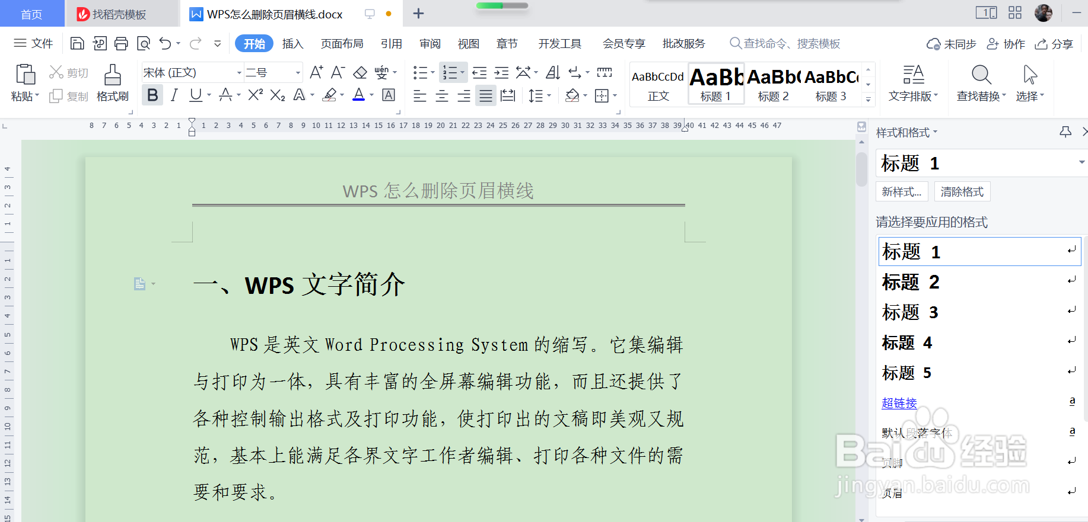Screen dimensions: 1088x522
Task: Click the 超链接 style link
Action: point(899,403)
